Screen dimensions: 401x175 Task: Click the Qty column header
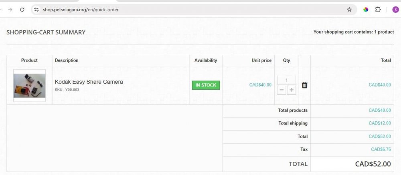point(286,60)
